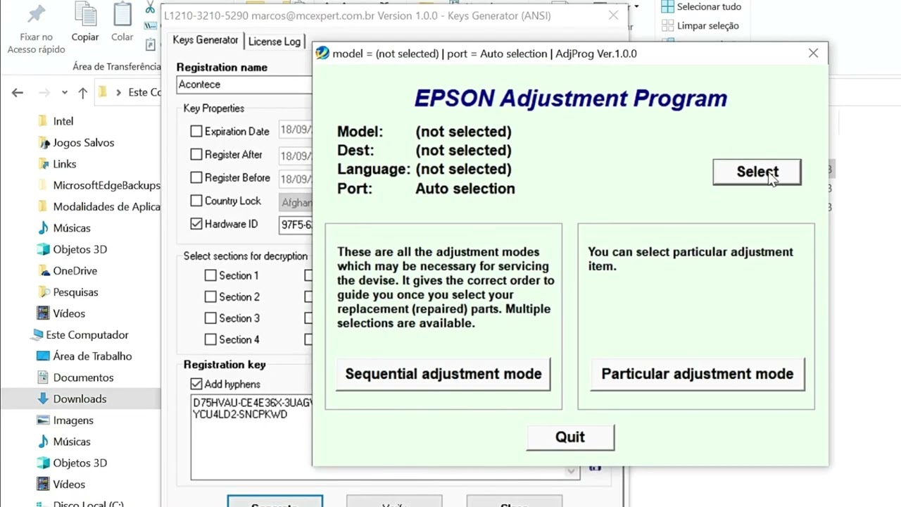Click the Select button in EPSON Adjustment Program

[x=757, y=172]
